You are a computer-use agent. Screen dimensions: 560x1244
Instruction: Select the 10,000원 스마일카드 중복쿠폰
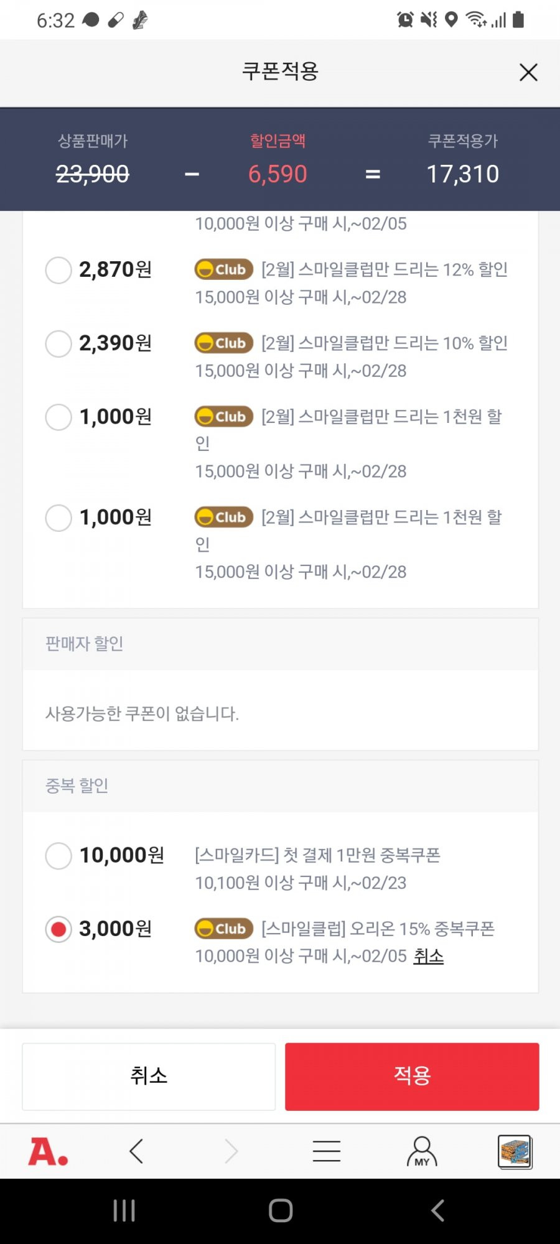pos(58,856)
